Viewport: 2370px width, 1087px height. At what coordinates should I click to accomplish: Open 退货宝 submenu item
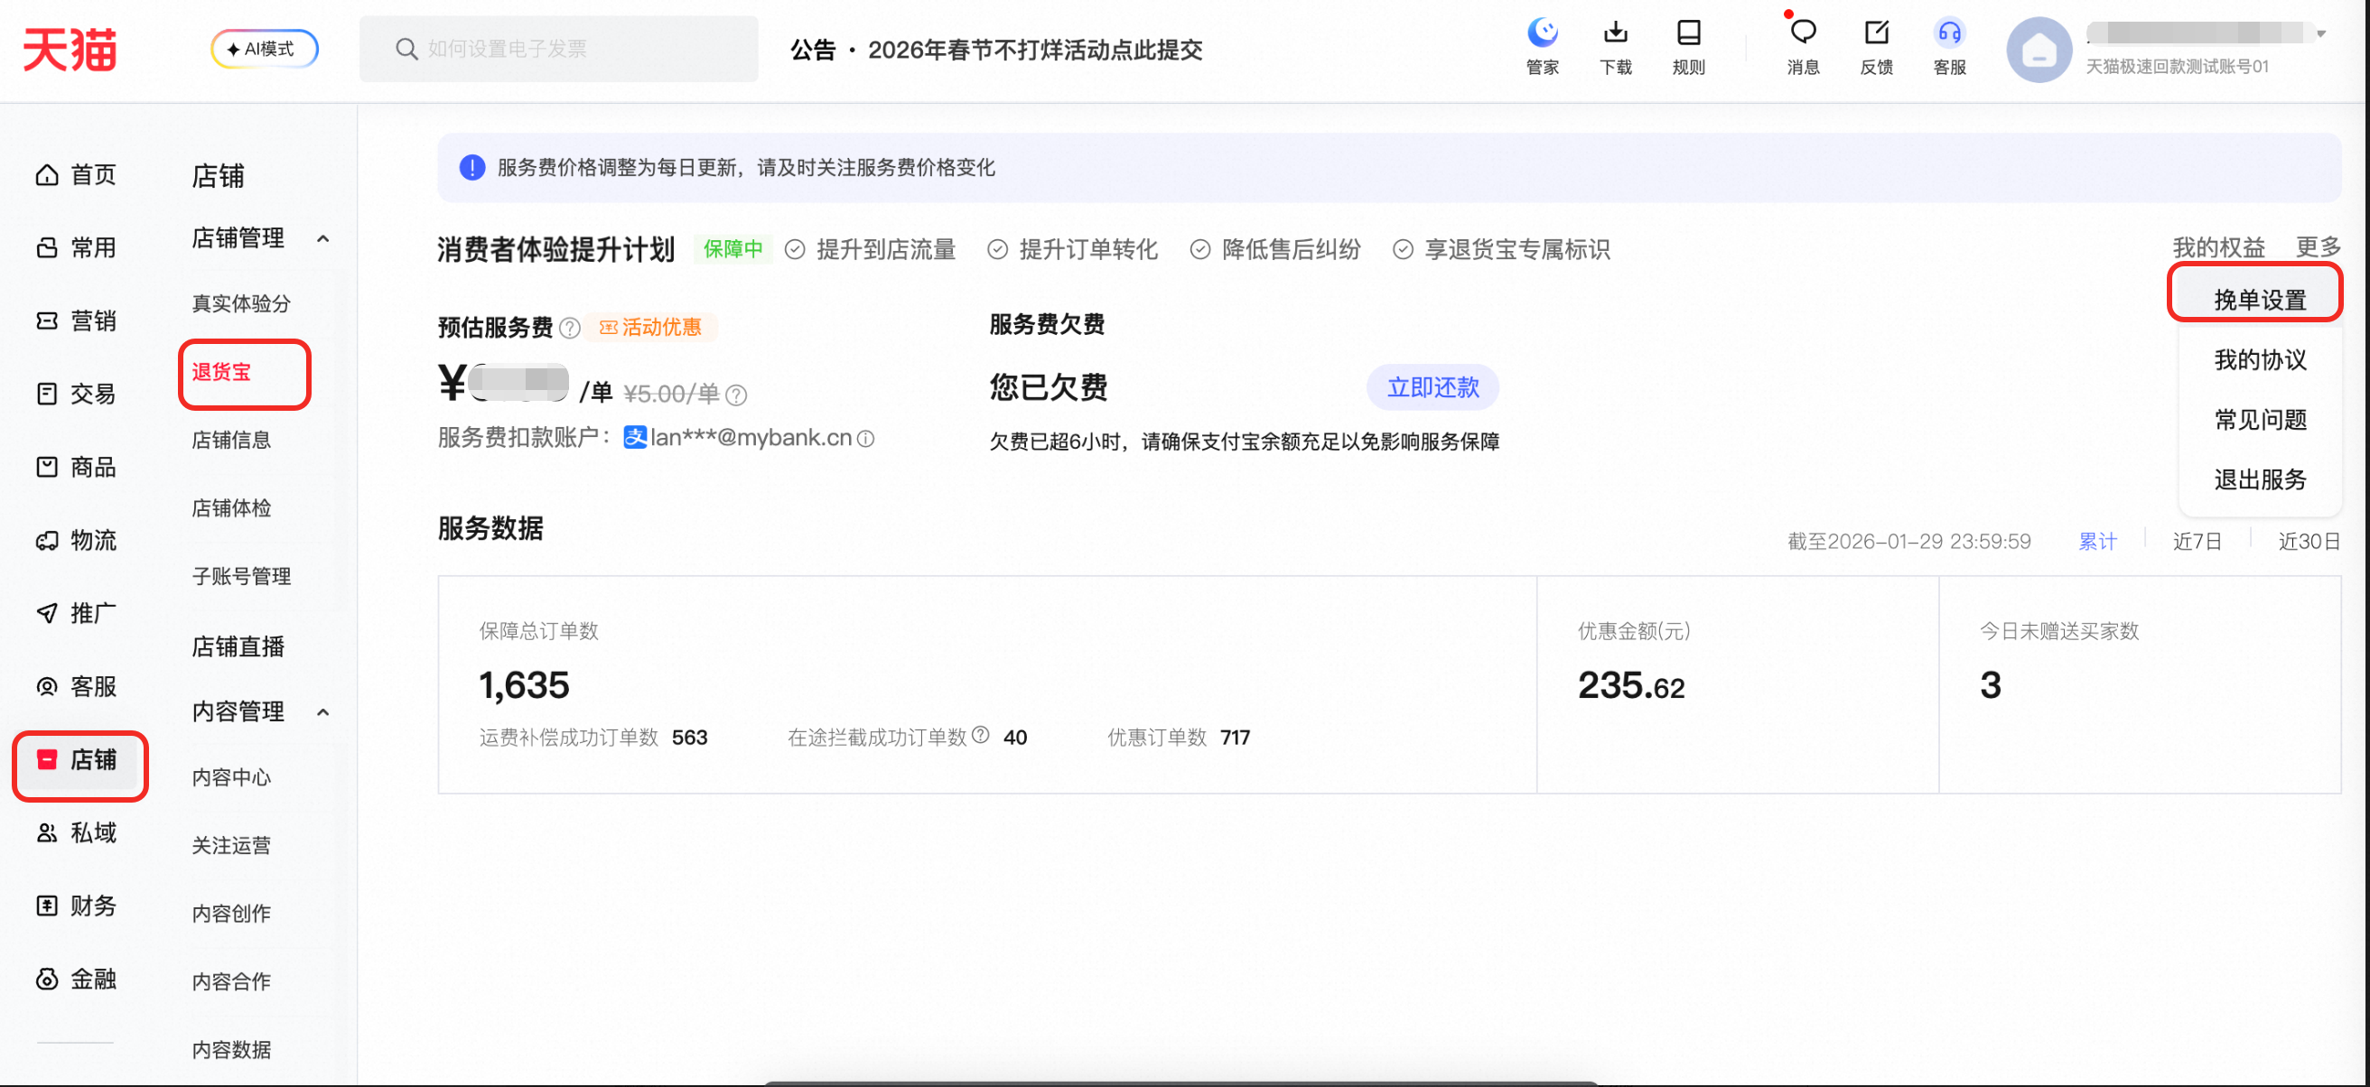(221, 373)
